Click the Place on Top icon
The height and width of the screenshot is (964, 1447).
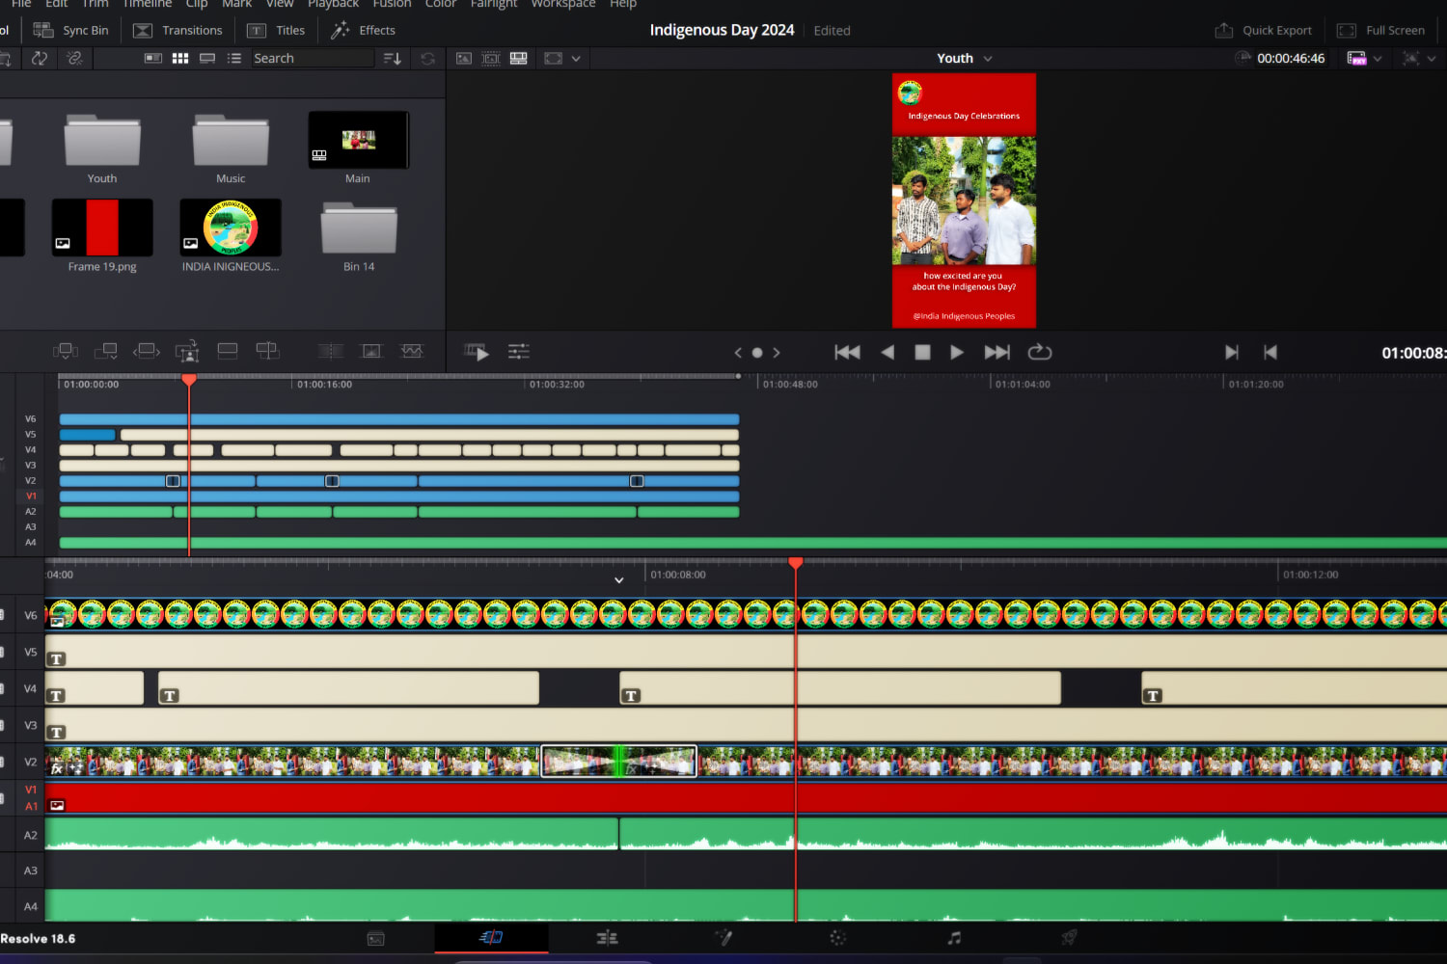(x=228, y=352)
